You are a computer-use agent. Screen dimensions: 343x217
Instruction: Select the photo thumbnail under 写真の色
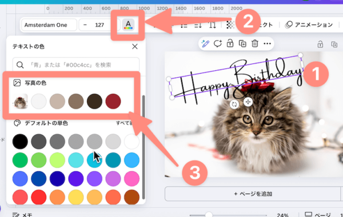[20, 102]
